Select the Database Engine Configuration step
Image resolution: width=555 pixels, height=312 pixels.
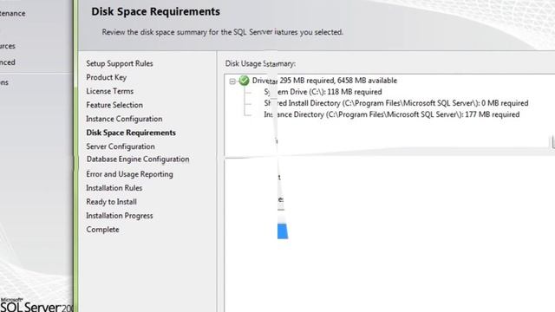click(x=138, y=159)
